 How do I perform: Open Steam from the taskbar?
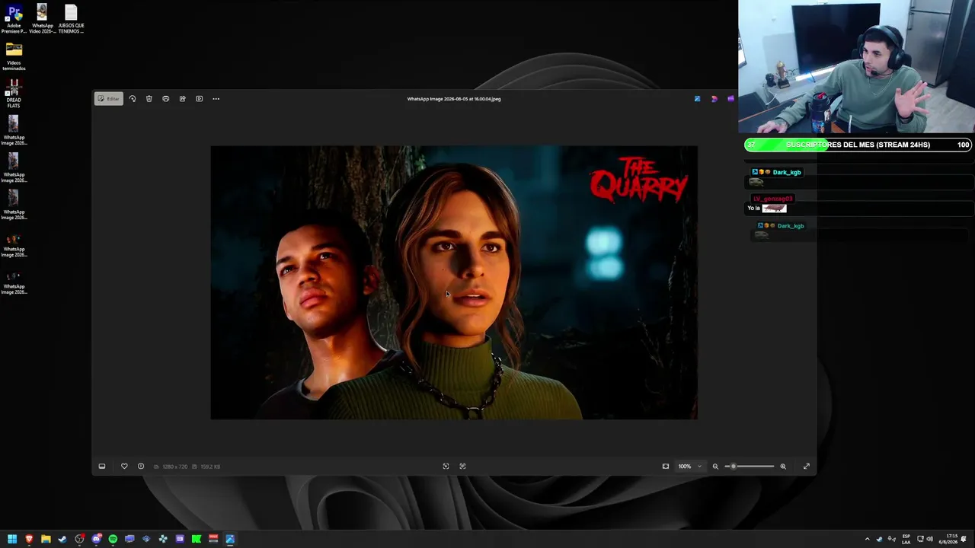(62, 540)
